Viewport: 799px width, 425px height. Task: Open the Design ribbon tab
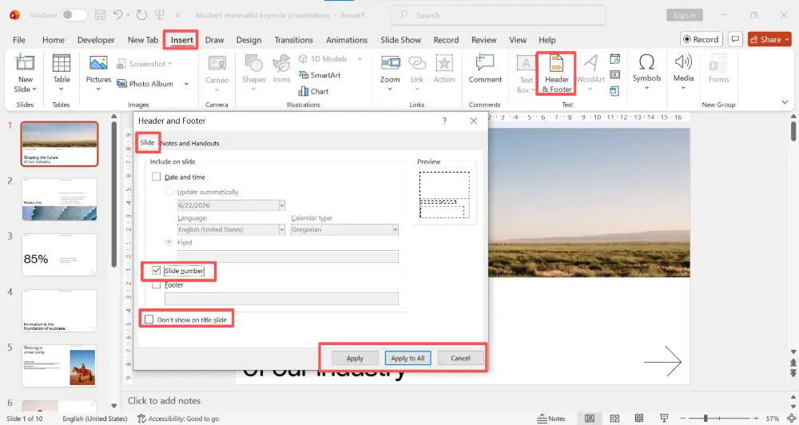click(x=248, y=40)
